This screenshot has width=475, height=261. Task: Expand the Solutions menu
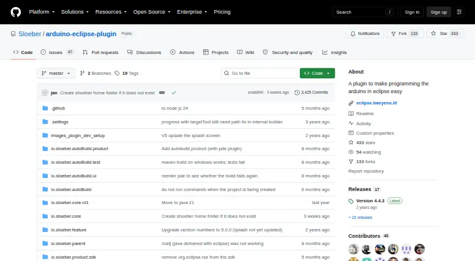pyautogui.click(x=75, y=12)
